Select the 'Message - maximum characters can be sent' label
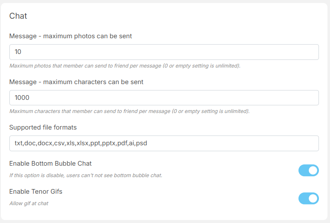This screenshot has width=330, height=223. (x=76, y=82)
